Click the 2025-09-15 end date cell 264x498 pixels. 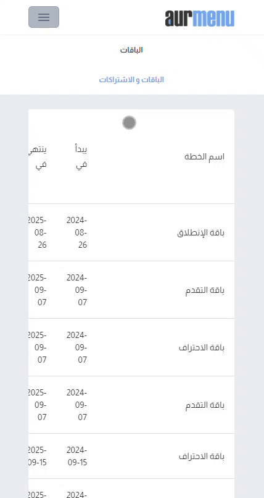[38, 457]
